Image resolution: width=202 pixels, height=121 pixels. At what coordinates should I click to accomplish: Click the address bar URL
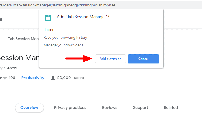click(58, 5)
